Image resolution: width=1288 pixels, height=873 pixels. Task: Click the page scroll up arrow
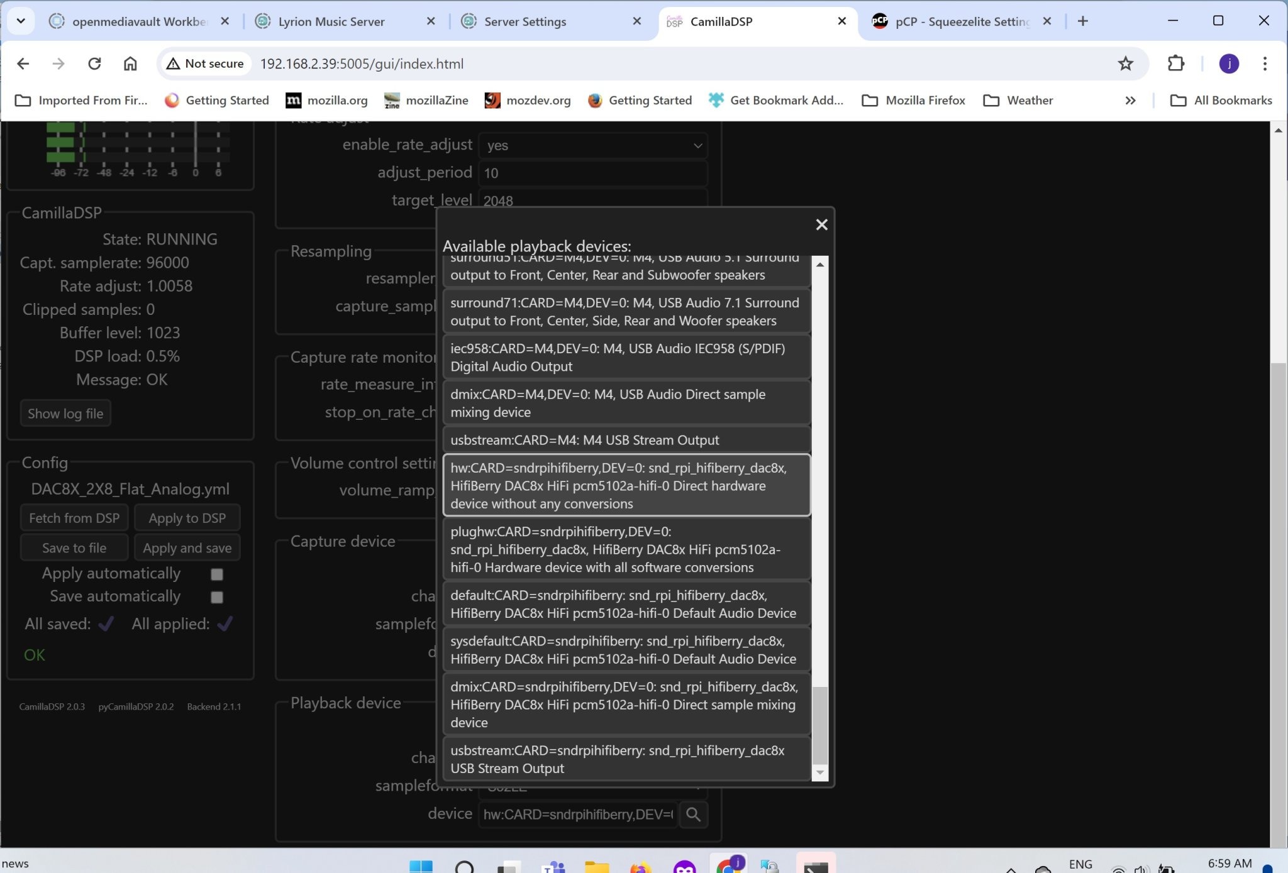coord(1278,130)
